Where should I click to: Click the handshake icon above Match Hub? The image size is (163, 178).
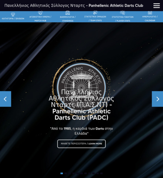(x=40, y=13)
